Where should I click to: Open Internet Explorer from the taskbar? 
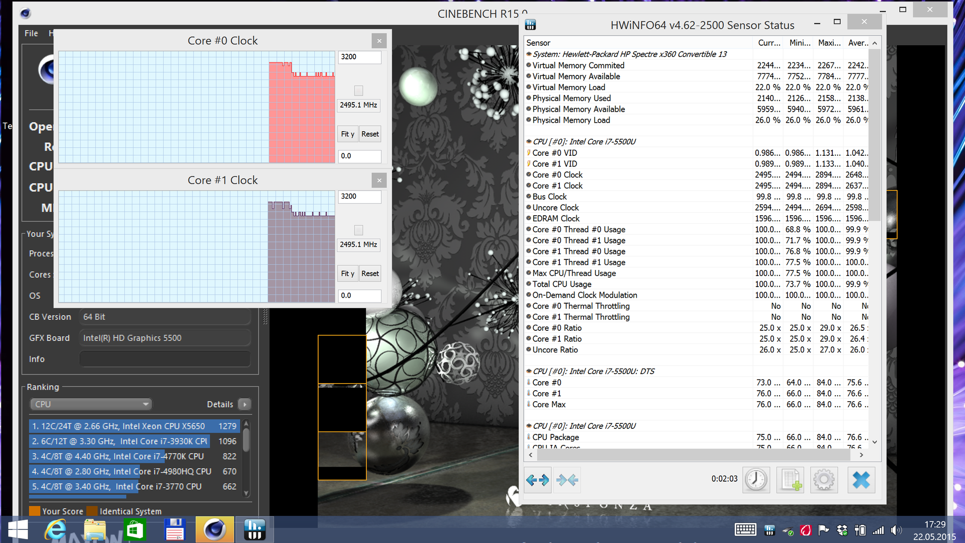tap(55, 529)
